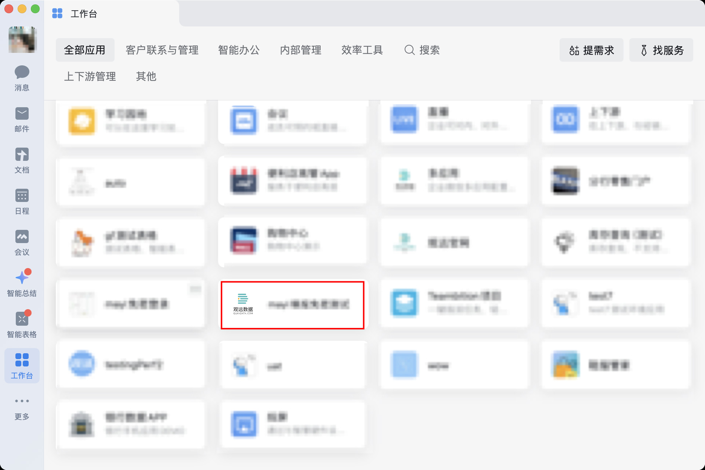705x470 pixels.
Task: Click the user avatar photo
Action: [22, 40]
